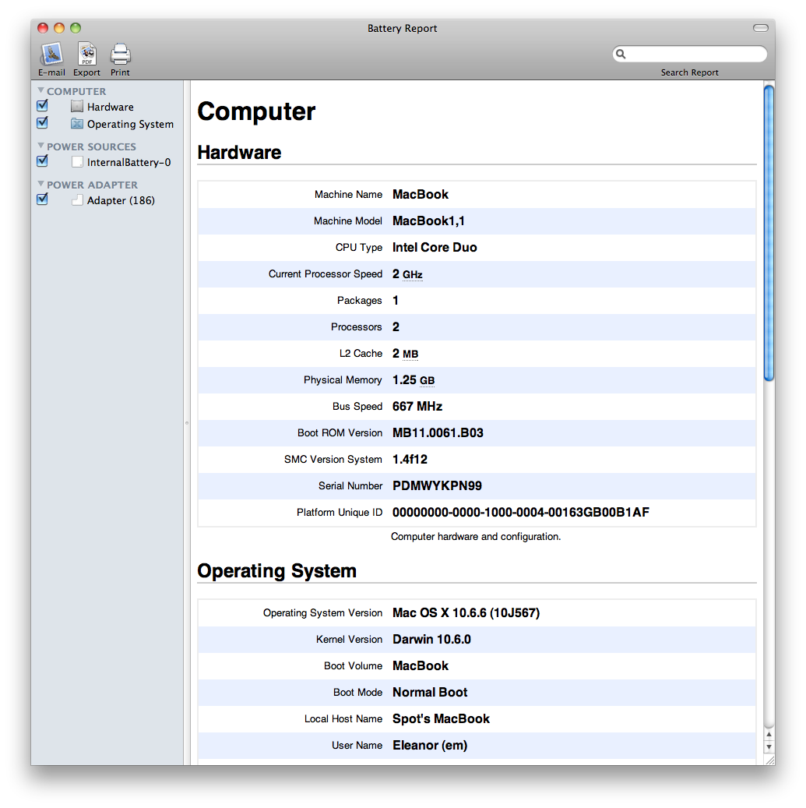
Task: Click the magnifier icon in search field
Action: click(x=621, y=54)
